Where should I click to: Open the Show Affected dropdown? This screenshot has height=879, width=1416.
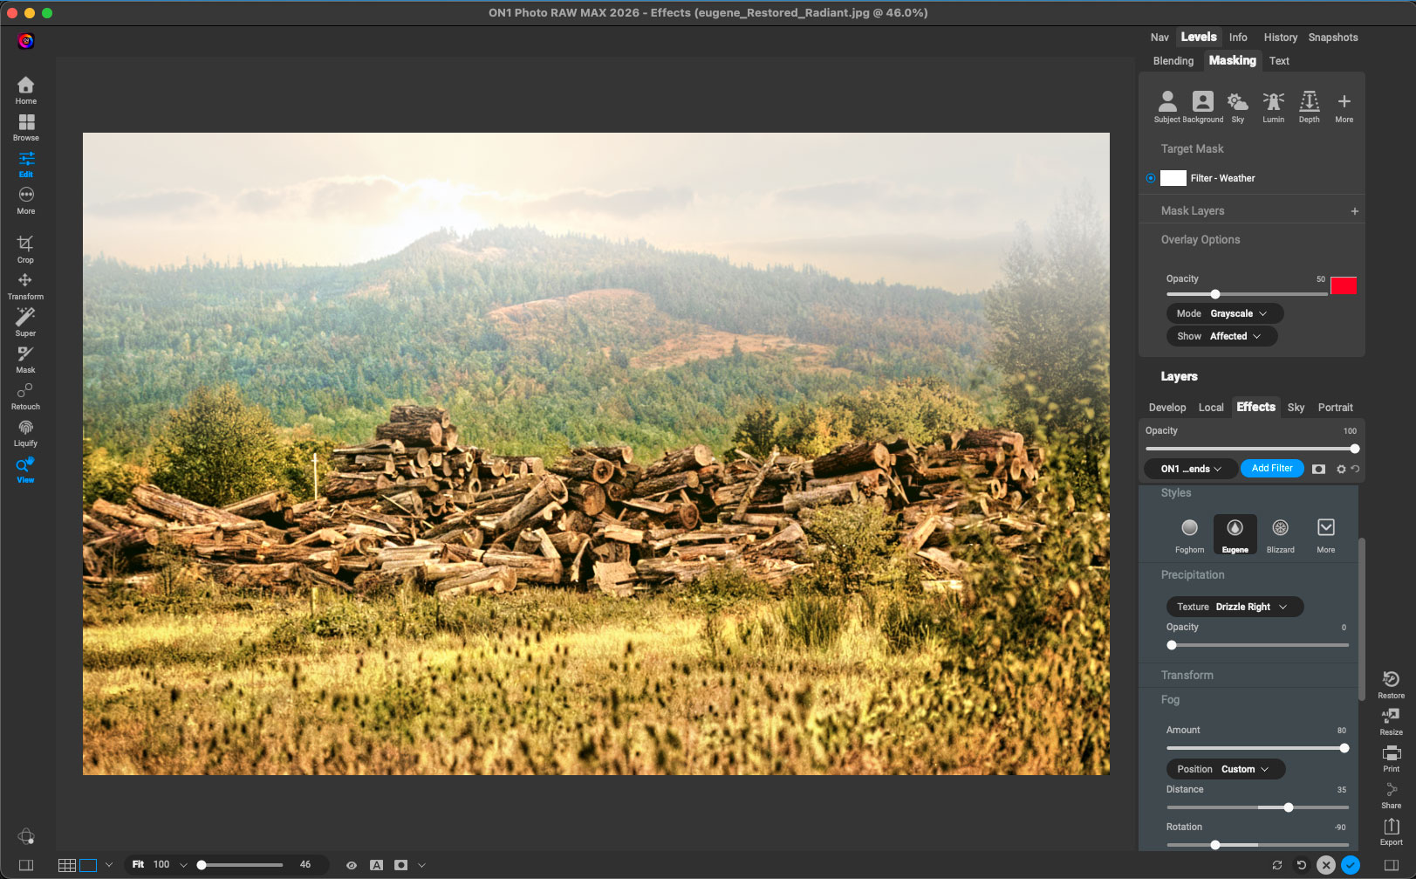(x=1221, y=336)
